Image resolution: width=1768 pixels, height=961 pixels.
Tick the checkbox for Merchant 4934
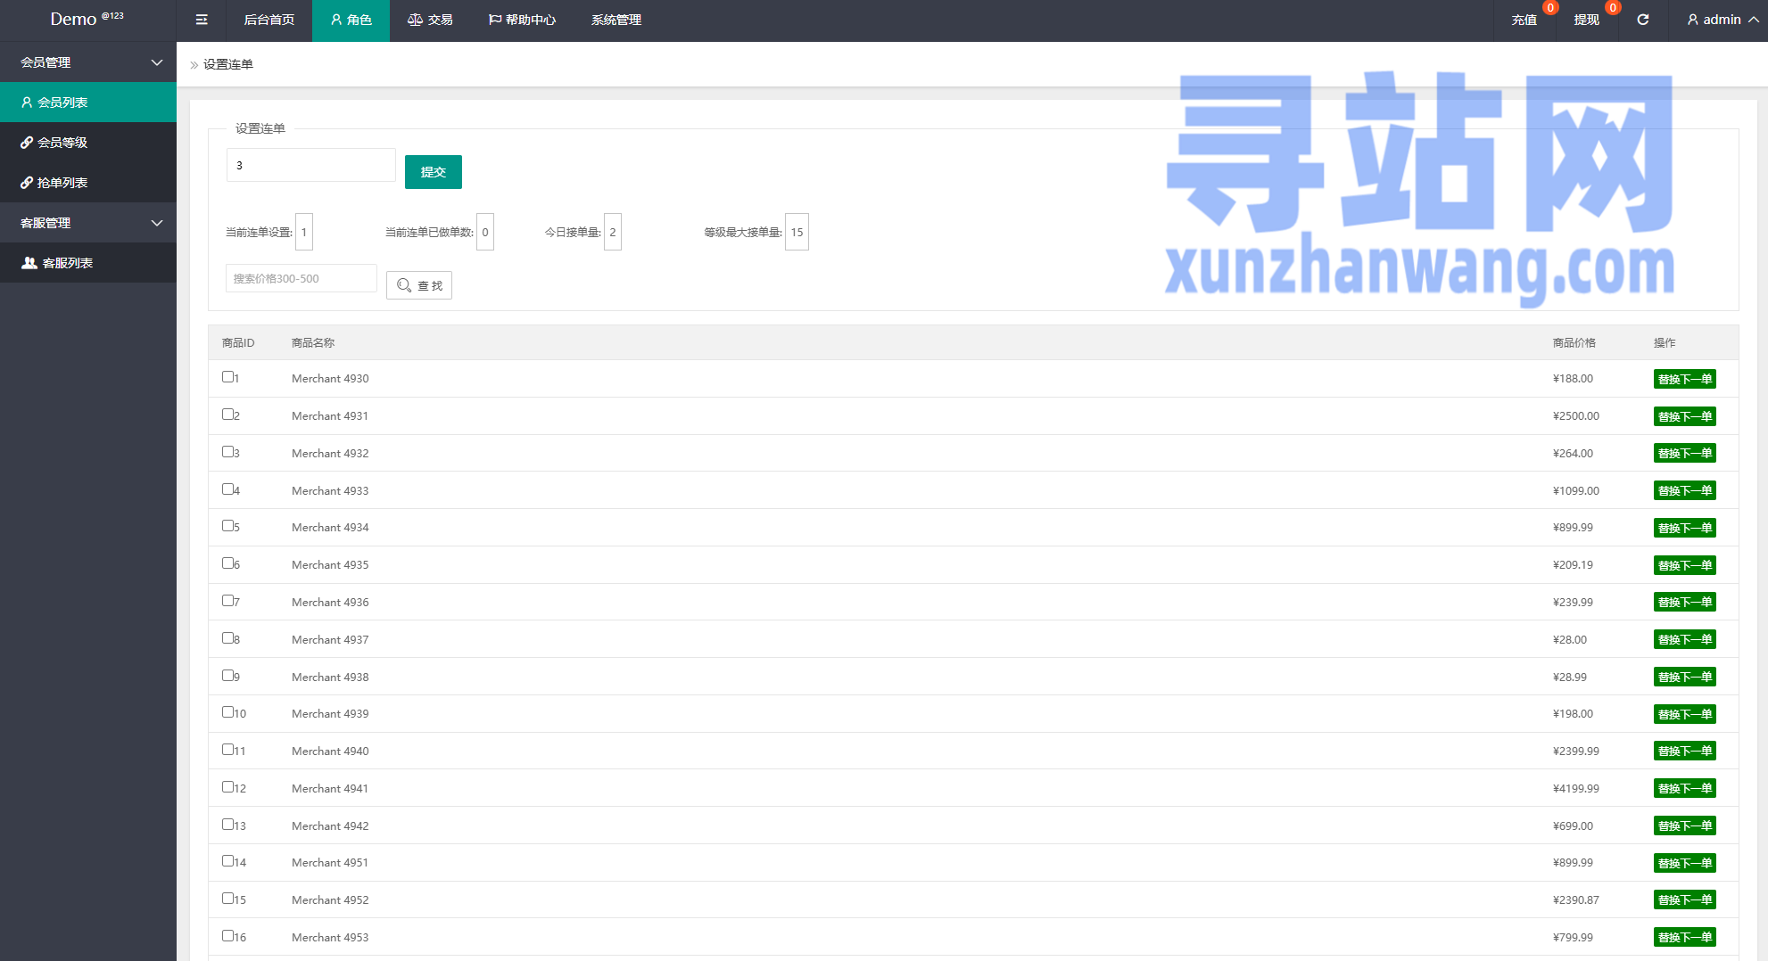227,526
